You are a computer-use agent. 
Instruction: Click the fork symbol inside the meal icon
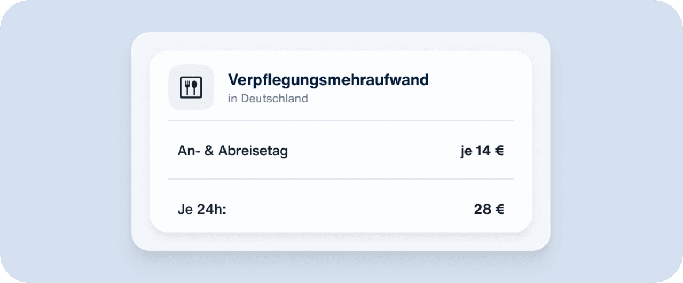[x=187, y=87]
